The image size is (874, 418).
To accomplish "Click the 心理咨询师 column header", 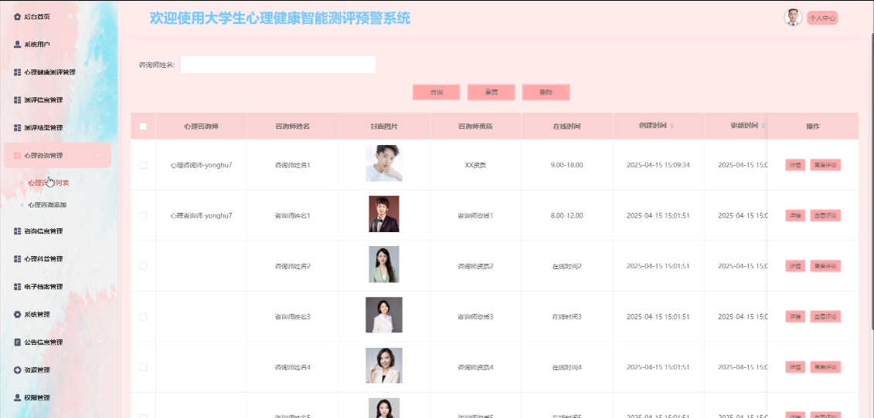I will click(x=201, y=126).
